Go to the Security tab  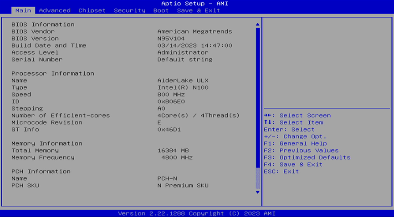130,10
